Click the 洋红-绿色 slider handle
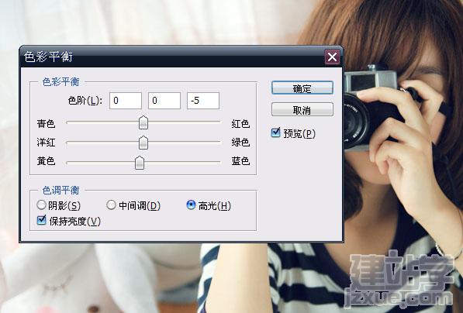The height and width of the screenshot is (313, 463). [143, 143]
